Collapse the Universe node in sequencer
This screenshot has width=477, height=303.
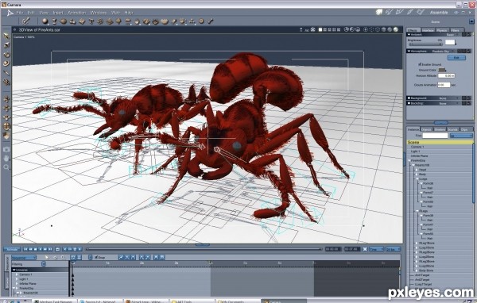[14, 270]
